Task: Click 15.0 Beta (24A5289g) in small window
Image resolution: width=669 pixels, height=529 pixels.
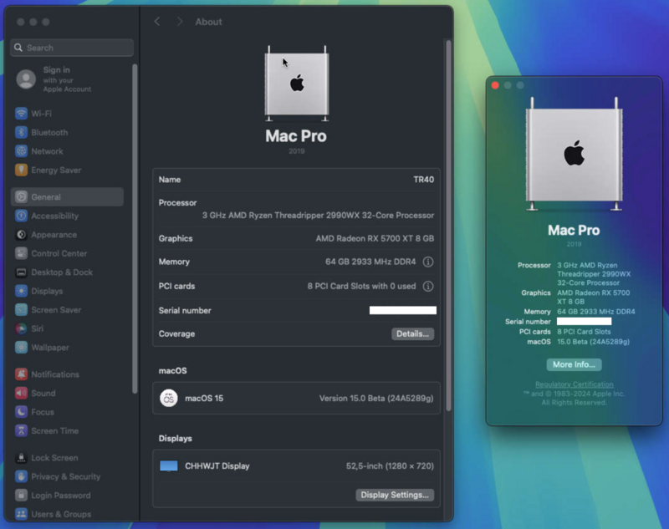Action: pyautogui.click(x=593, y=342)
